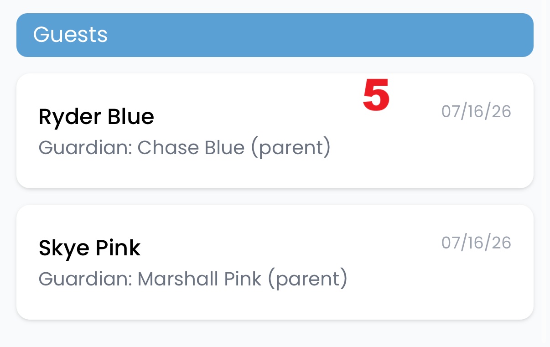Screen dimensions: 550x347
Task: Open the Ryder Blue guest card
Action: (275, 130)
